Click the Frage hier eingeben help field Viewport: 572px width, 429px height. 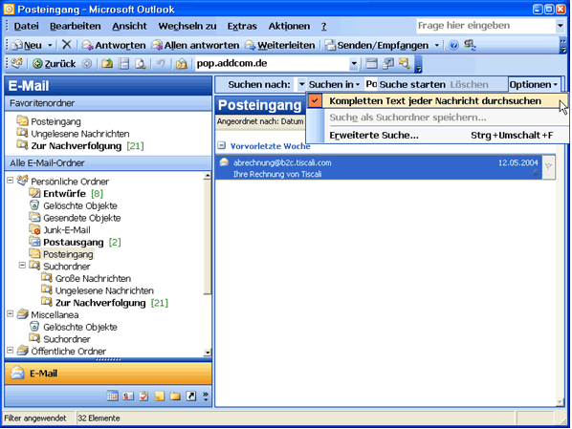pos(485,26)
